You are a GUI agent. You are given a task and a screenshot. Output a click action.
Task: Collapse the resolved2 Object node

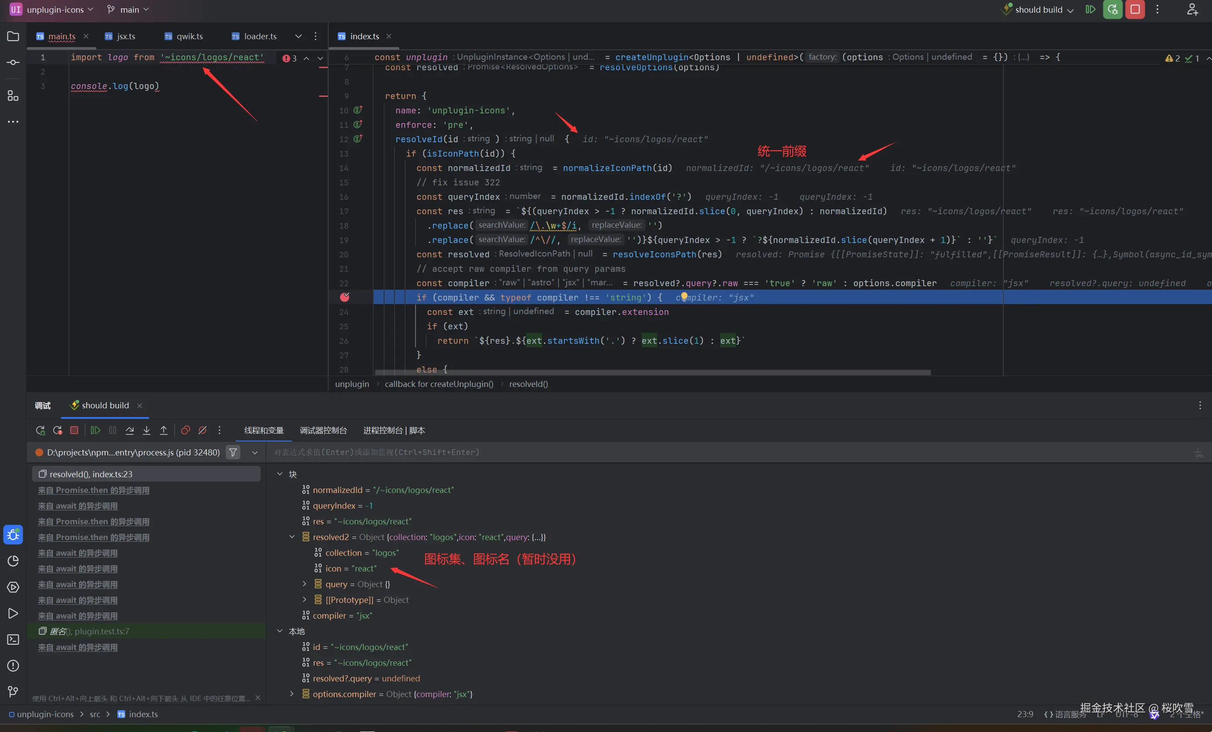pos(292,537)
